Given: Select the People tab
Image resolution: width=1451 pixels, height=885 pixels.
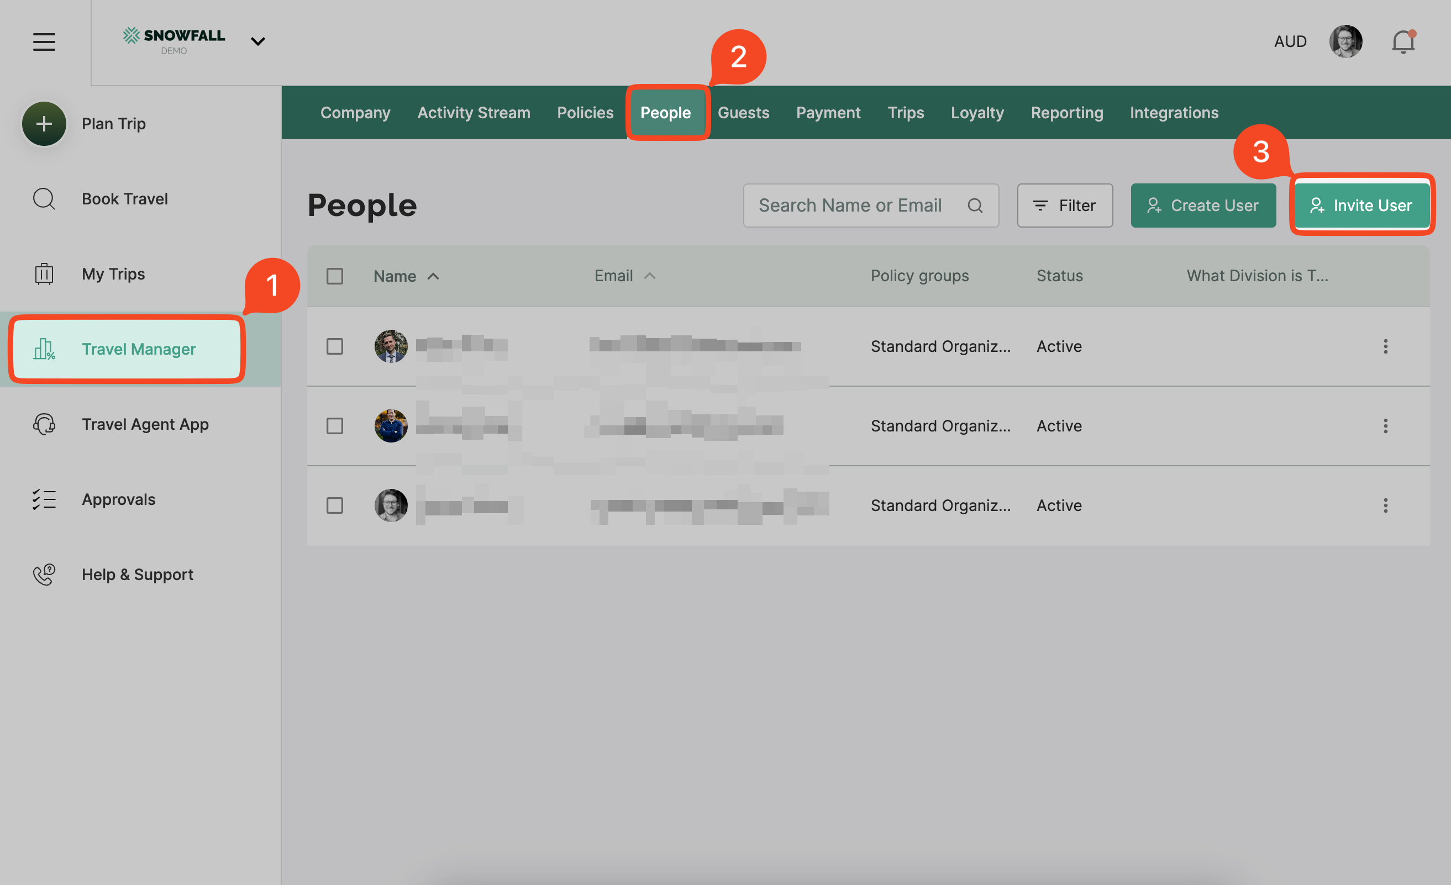Looking at the screenshot, I should point(666,113).
